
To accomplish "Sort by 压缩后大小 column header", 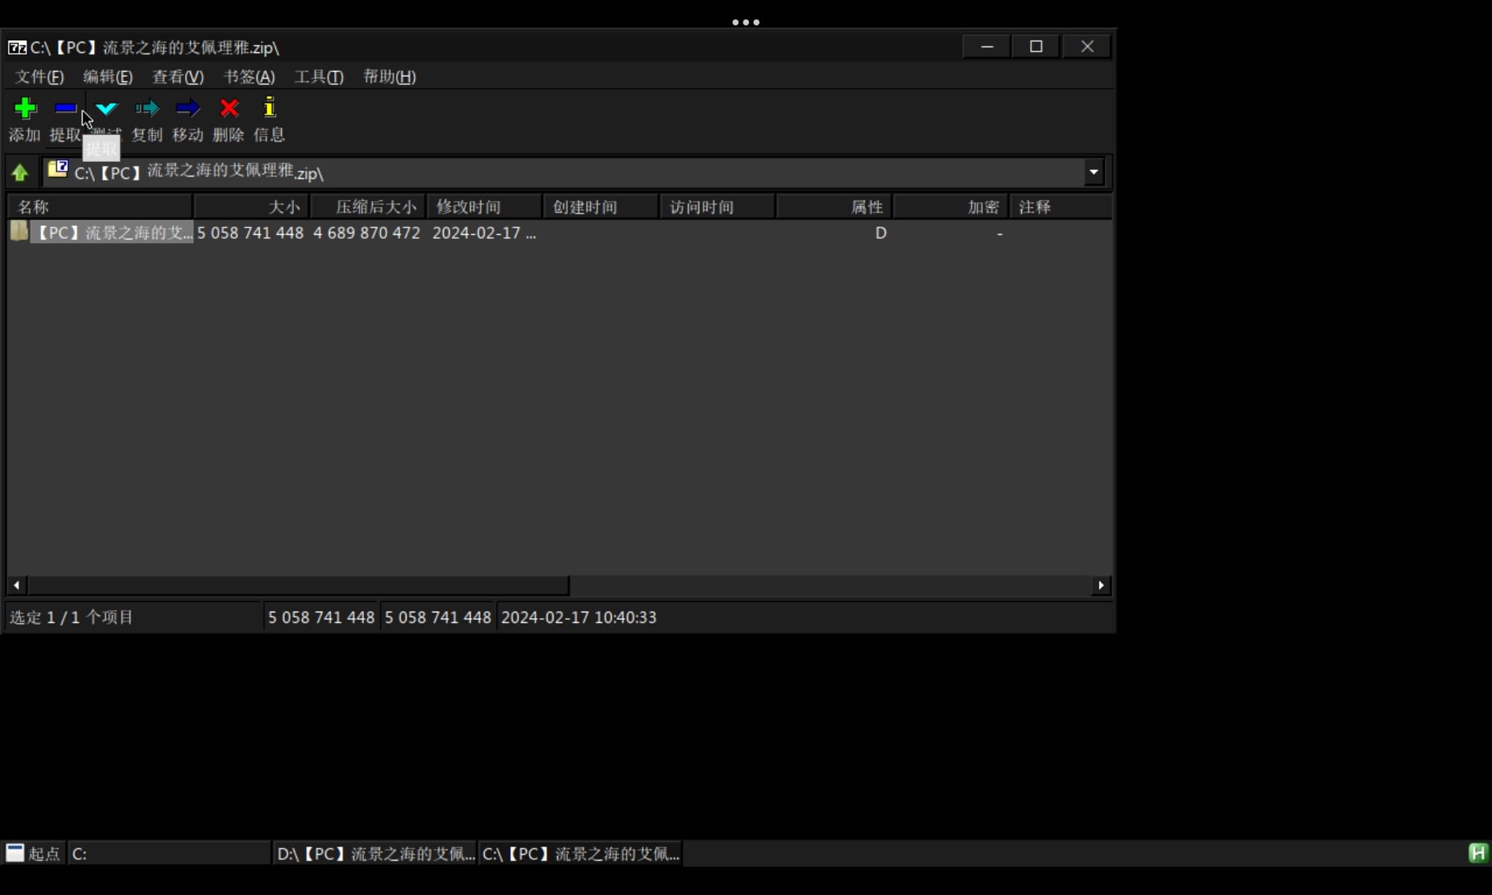I will point(368,207).
